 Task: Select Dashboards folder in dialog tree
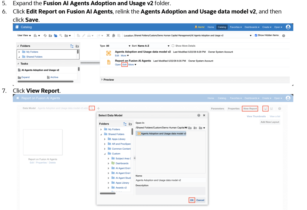122,163
